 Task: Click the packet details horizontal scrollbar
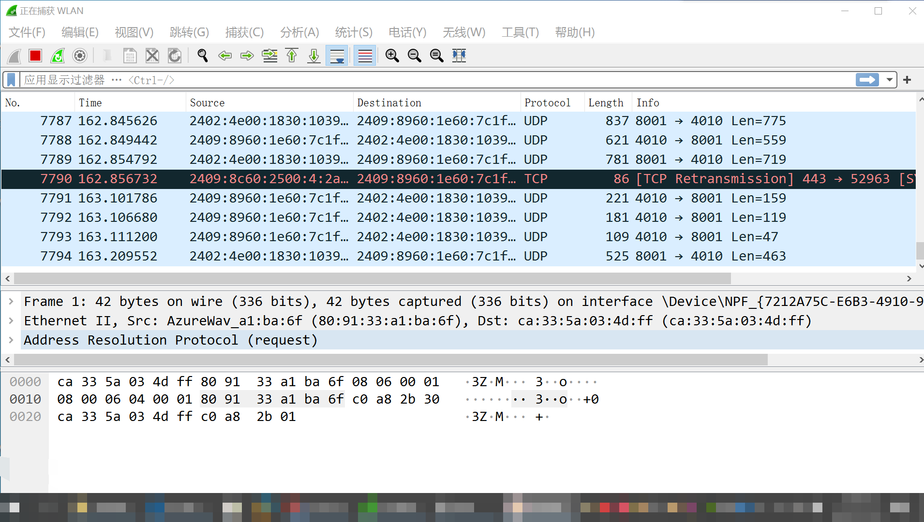(391, 360)
